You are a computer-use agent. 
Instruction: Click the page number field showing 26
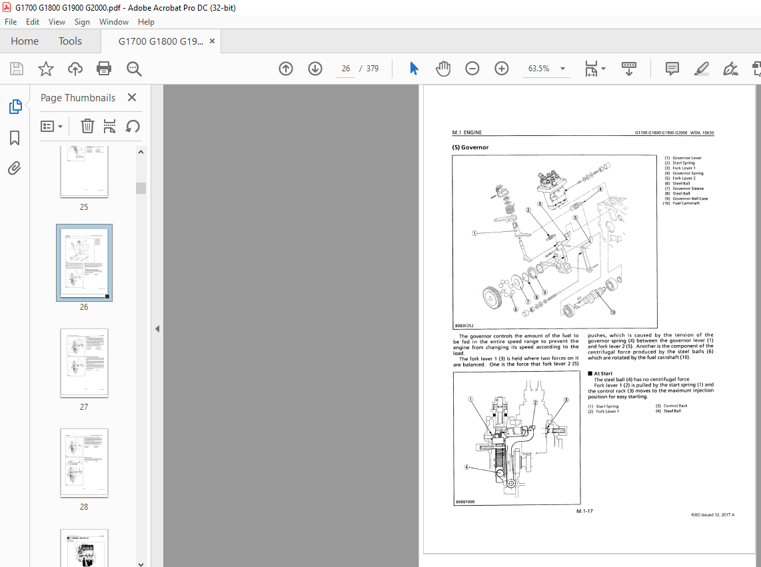(x=346, y=69)
